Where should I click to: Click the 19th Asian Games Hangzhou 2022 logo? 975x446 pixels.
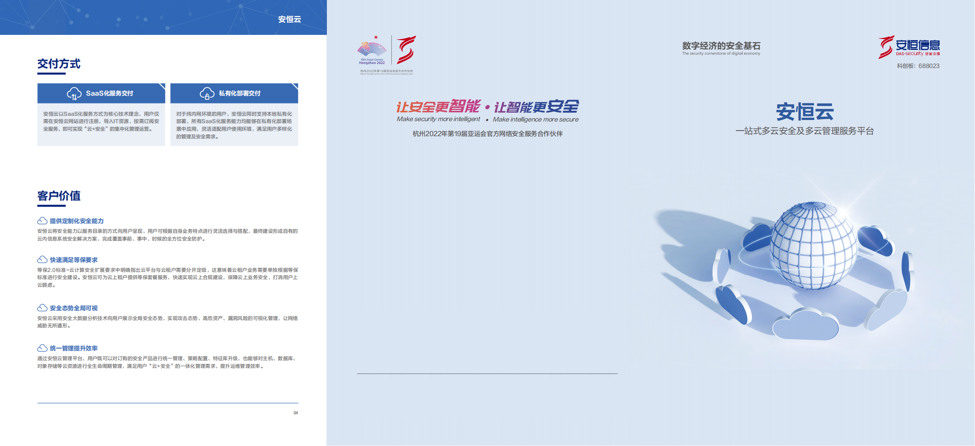[x=372, y=50]
